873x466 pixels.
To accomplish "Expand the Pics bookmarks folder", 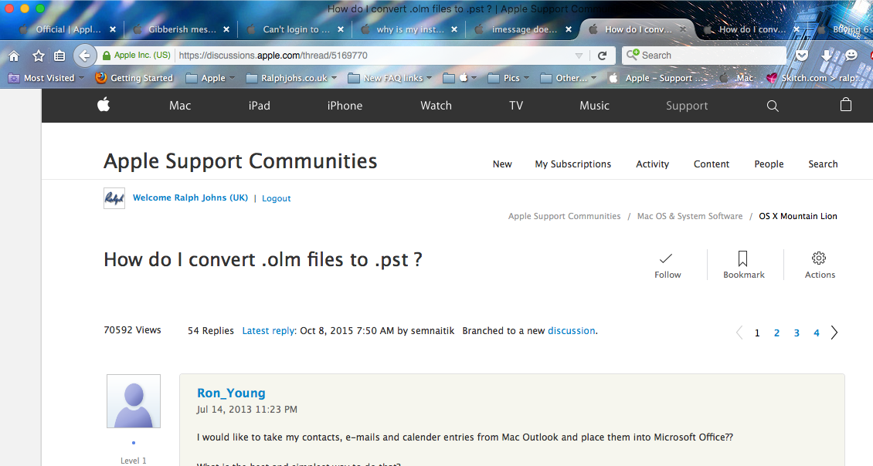I will [508, 78].
